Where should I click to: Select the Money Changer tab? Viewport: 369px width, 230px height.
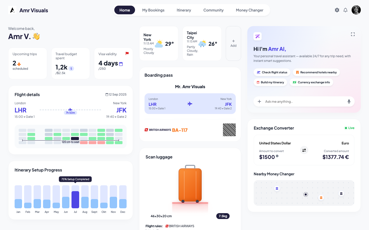(250, 10)
